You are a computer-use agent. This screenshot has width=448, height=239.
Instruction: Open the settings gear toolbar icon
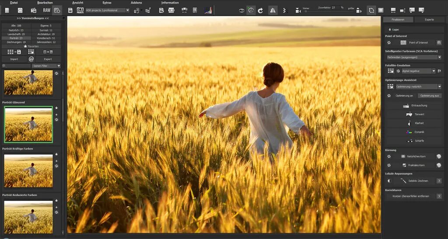57,10
